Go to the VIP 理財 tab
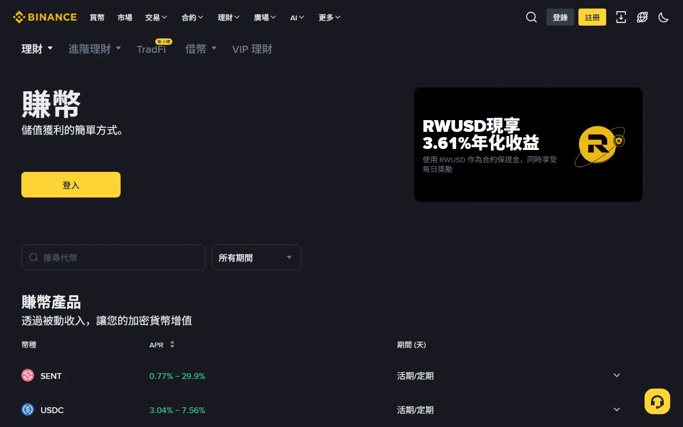This screenshot has width=683, height=427. 252,49
